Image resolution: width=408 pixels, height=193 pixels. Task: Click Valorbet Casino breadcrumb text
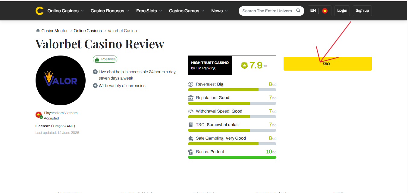pos(122,31)
